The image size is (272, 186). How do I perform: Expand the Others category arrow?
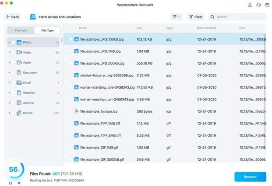pos(9,113)
